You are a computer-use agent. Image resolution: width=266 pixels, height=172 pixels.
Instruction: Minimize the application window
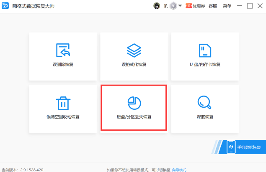[240, 6]
